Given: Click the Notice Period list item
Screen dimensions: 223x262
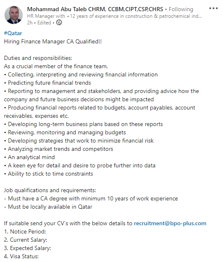Looking at the screenshot, I should click(x=25, y=231).
